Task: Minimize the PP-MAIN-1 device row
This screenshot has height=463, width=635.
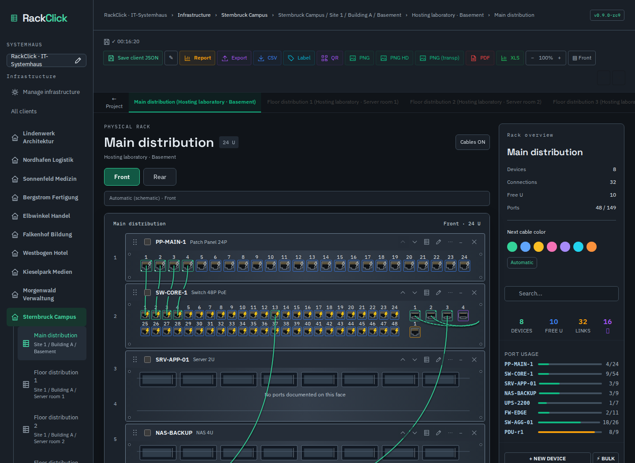Action: tap(461, 242)
